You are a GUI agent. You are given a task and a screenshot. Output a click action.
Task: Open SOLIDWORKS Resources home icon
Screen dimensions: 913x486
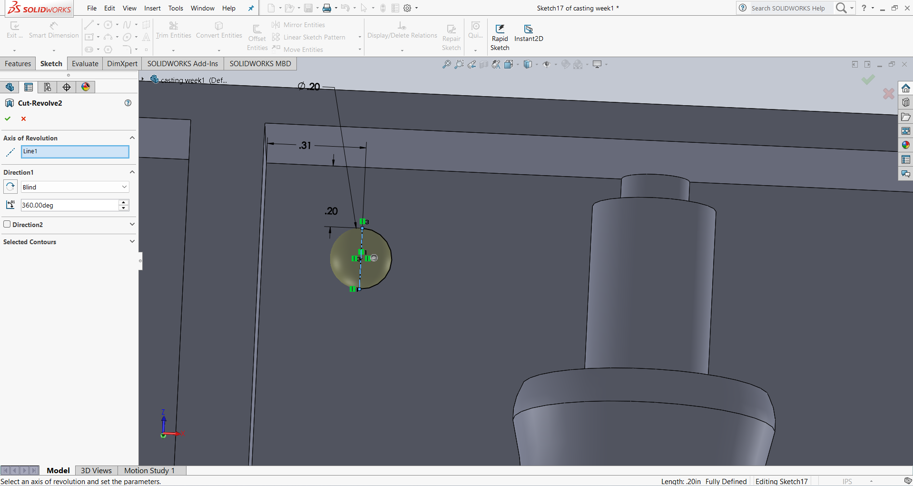coord(906,88)
